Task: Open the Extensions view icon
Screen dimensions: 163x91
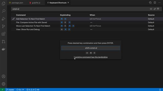Action: [x=3, y=34]
